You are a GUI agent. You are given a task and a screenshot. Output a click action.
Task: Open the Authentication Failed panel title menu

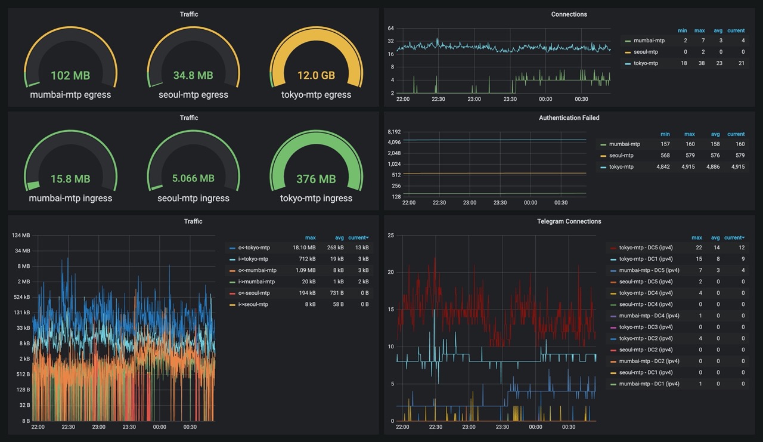pyautogui.click(x=569, y=118)
